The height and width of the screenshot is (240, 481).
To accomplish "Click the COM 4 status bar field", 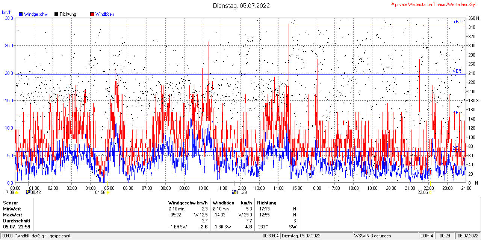I will coord(427,236).
